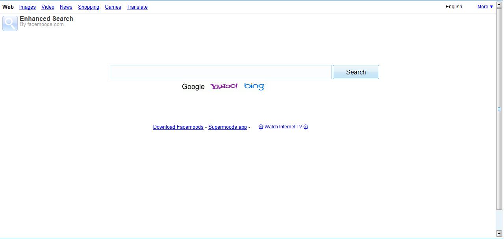Click gear icon right of Watch Internet TV
This screenshot has height=239, width=504.
click(306, 127)
